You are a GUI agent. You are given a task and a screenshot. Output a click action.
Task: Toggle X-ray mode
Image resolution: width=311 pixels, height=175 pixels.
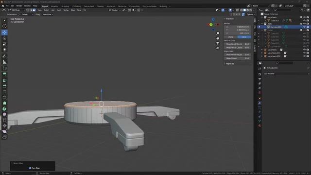click(x=237, y=10)
